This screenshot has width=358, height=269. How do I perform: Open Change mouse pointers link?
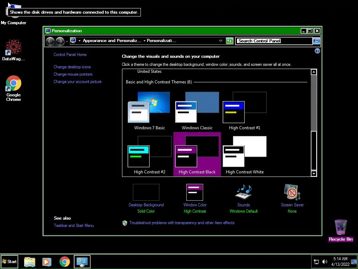point(73,74)
